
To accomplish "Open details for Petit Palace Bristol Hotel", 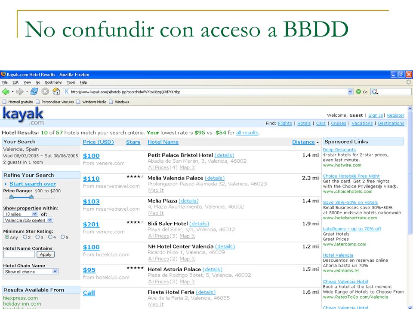I will click(224, 155).
